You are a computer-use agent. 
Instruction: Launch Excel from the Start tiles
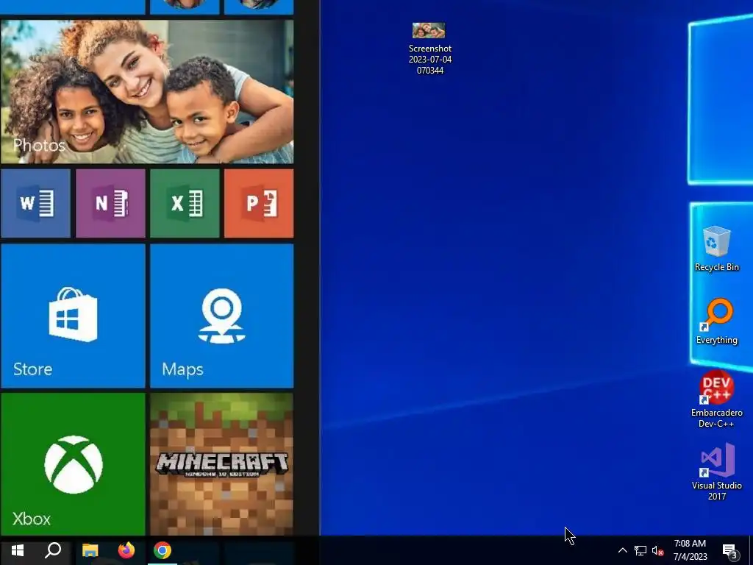click(185, 203)
